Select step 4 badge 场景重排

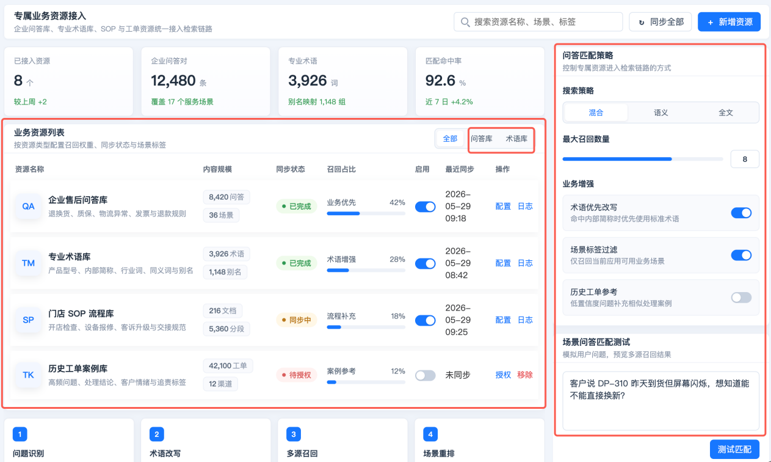(x=430, y=435)
